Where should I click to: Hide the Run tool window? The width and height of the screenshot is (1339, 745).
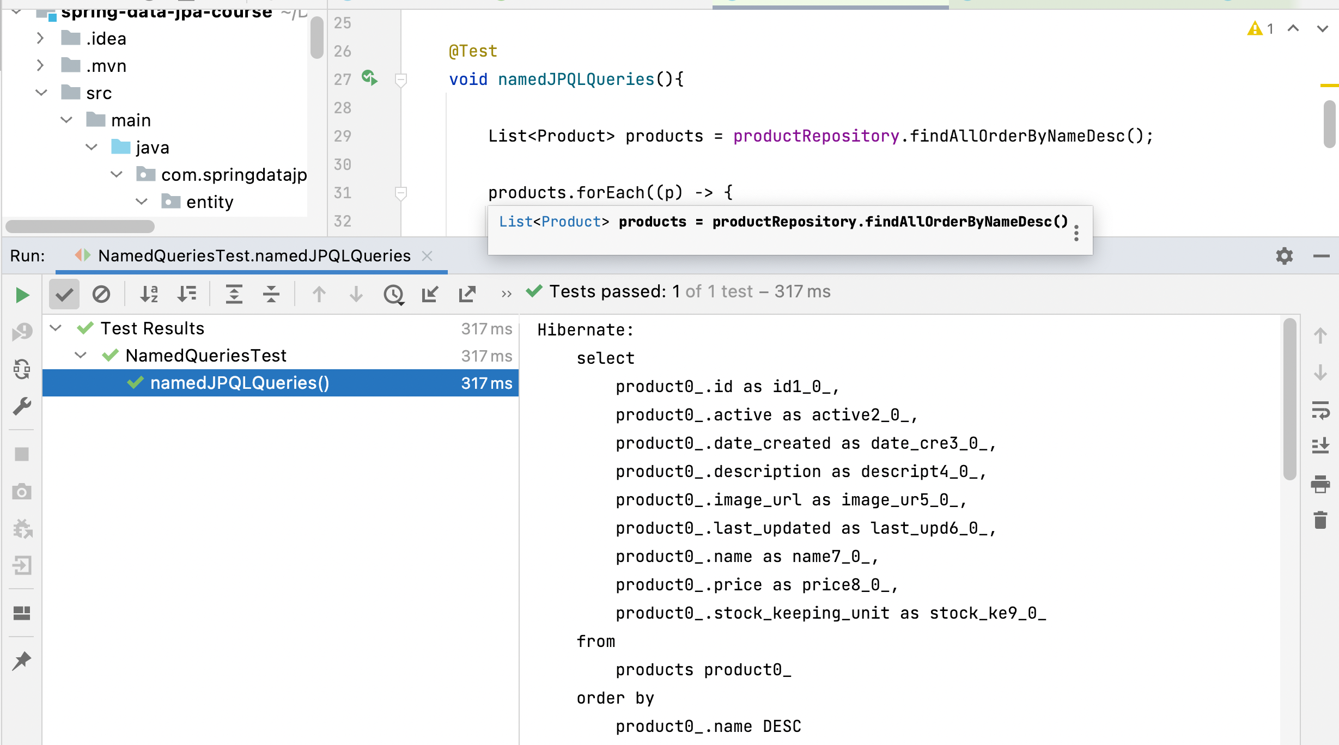1322,256
